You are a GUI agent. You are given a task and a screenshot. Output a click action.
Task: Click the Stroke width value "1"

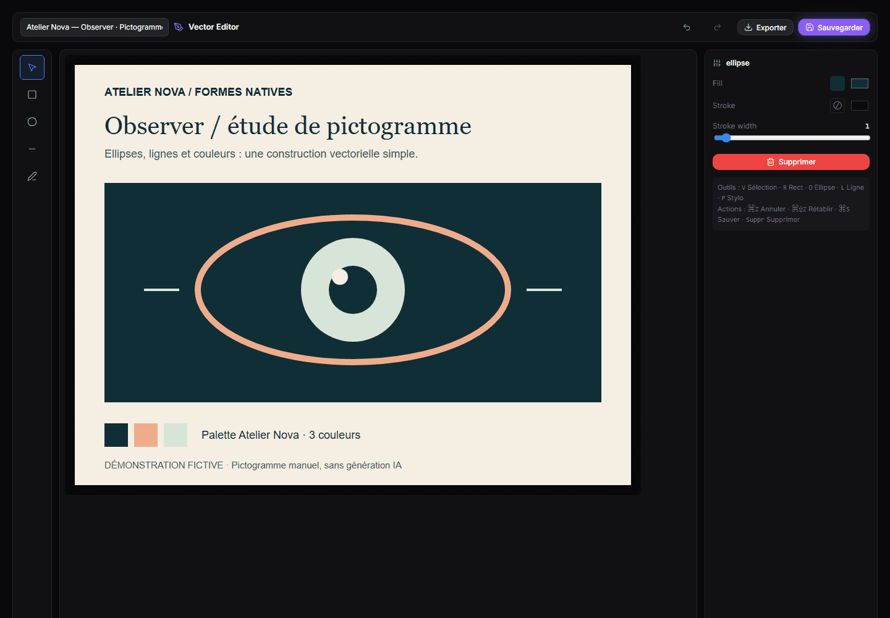pyautogui.click(x=867, y=126)
